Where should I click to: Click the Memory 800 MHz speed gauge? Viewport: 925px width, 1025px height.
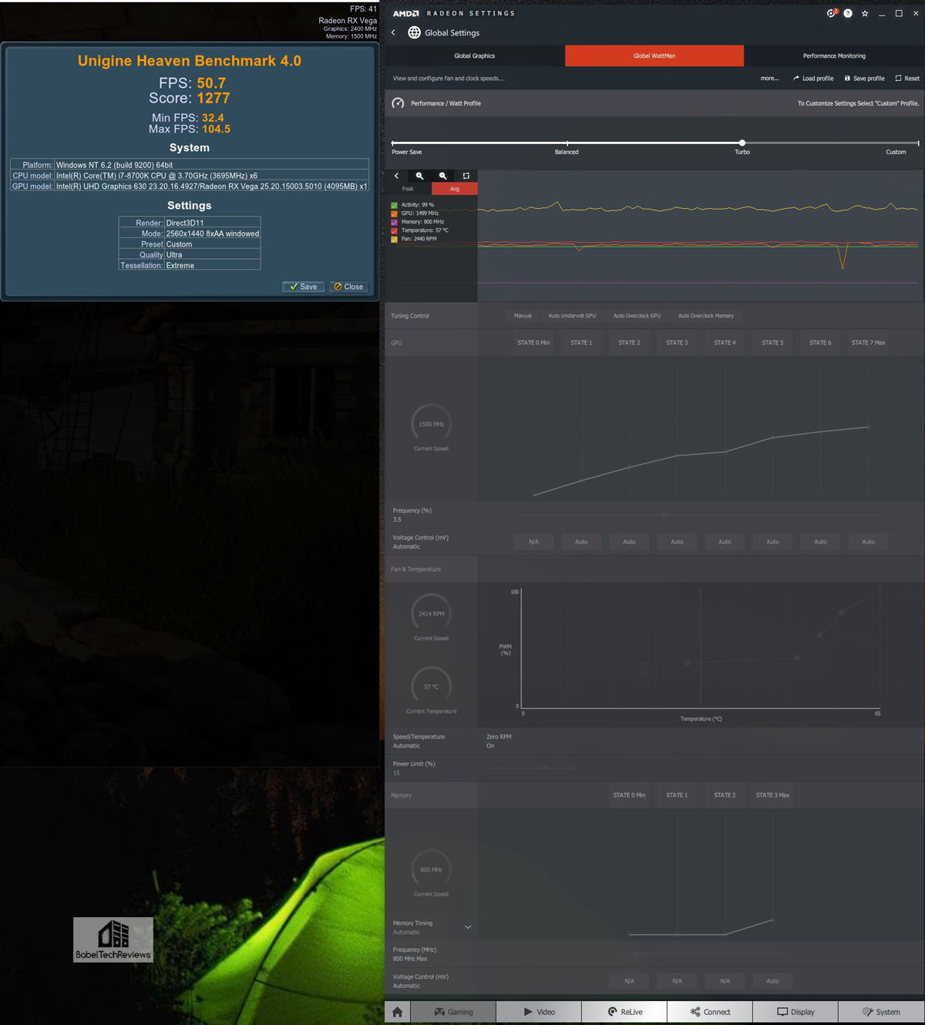click(431, 869)
